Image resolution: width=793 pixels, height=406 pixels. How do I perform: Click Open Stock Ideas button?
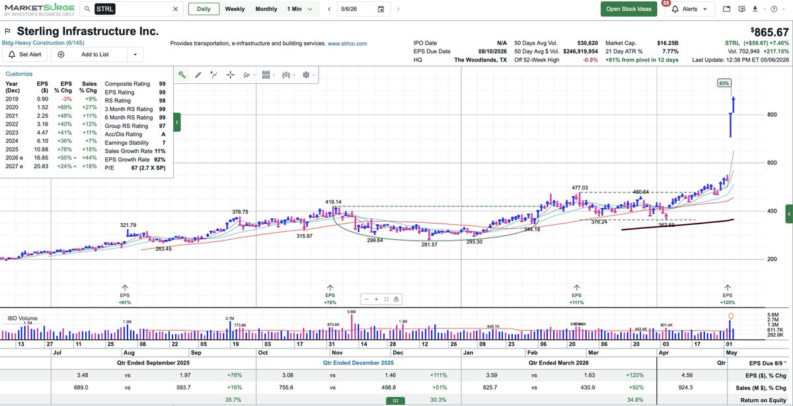pos(628,9)
